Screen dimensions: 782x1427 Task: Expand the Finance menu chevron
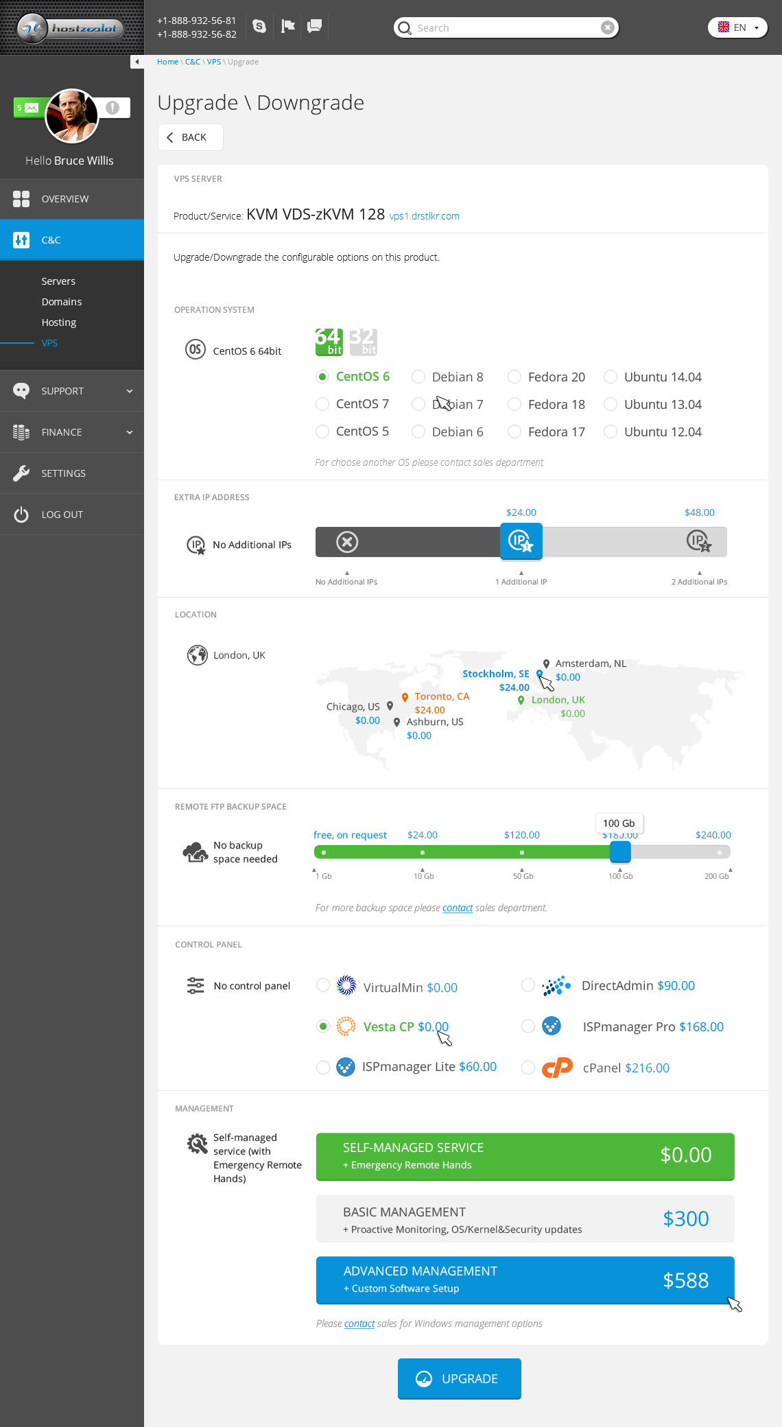(x=130, y=432)
